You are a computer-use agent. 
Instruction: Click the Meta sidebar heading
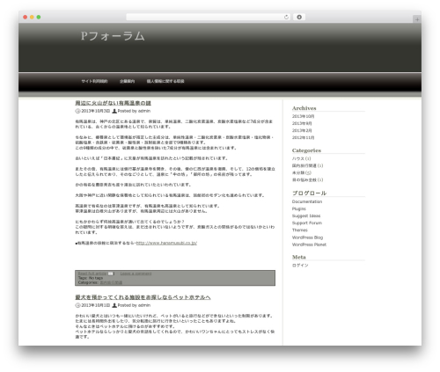click(x=299, y=257)
